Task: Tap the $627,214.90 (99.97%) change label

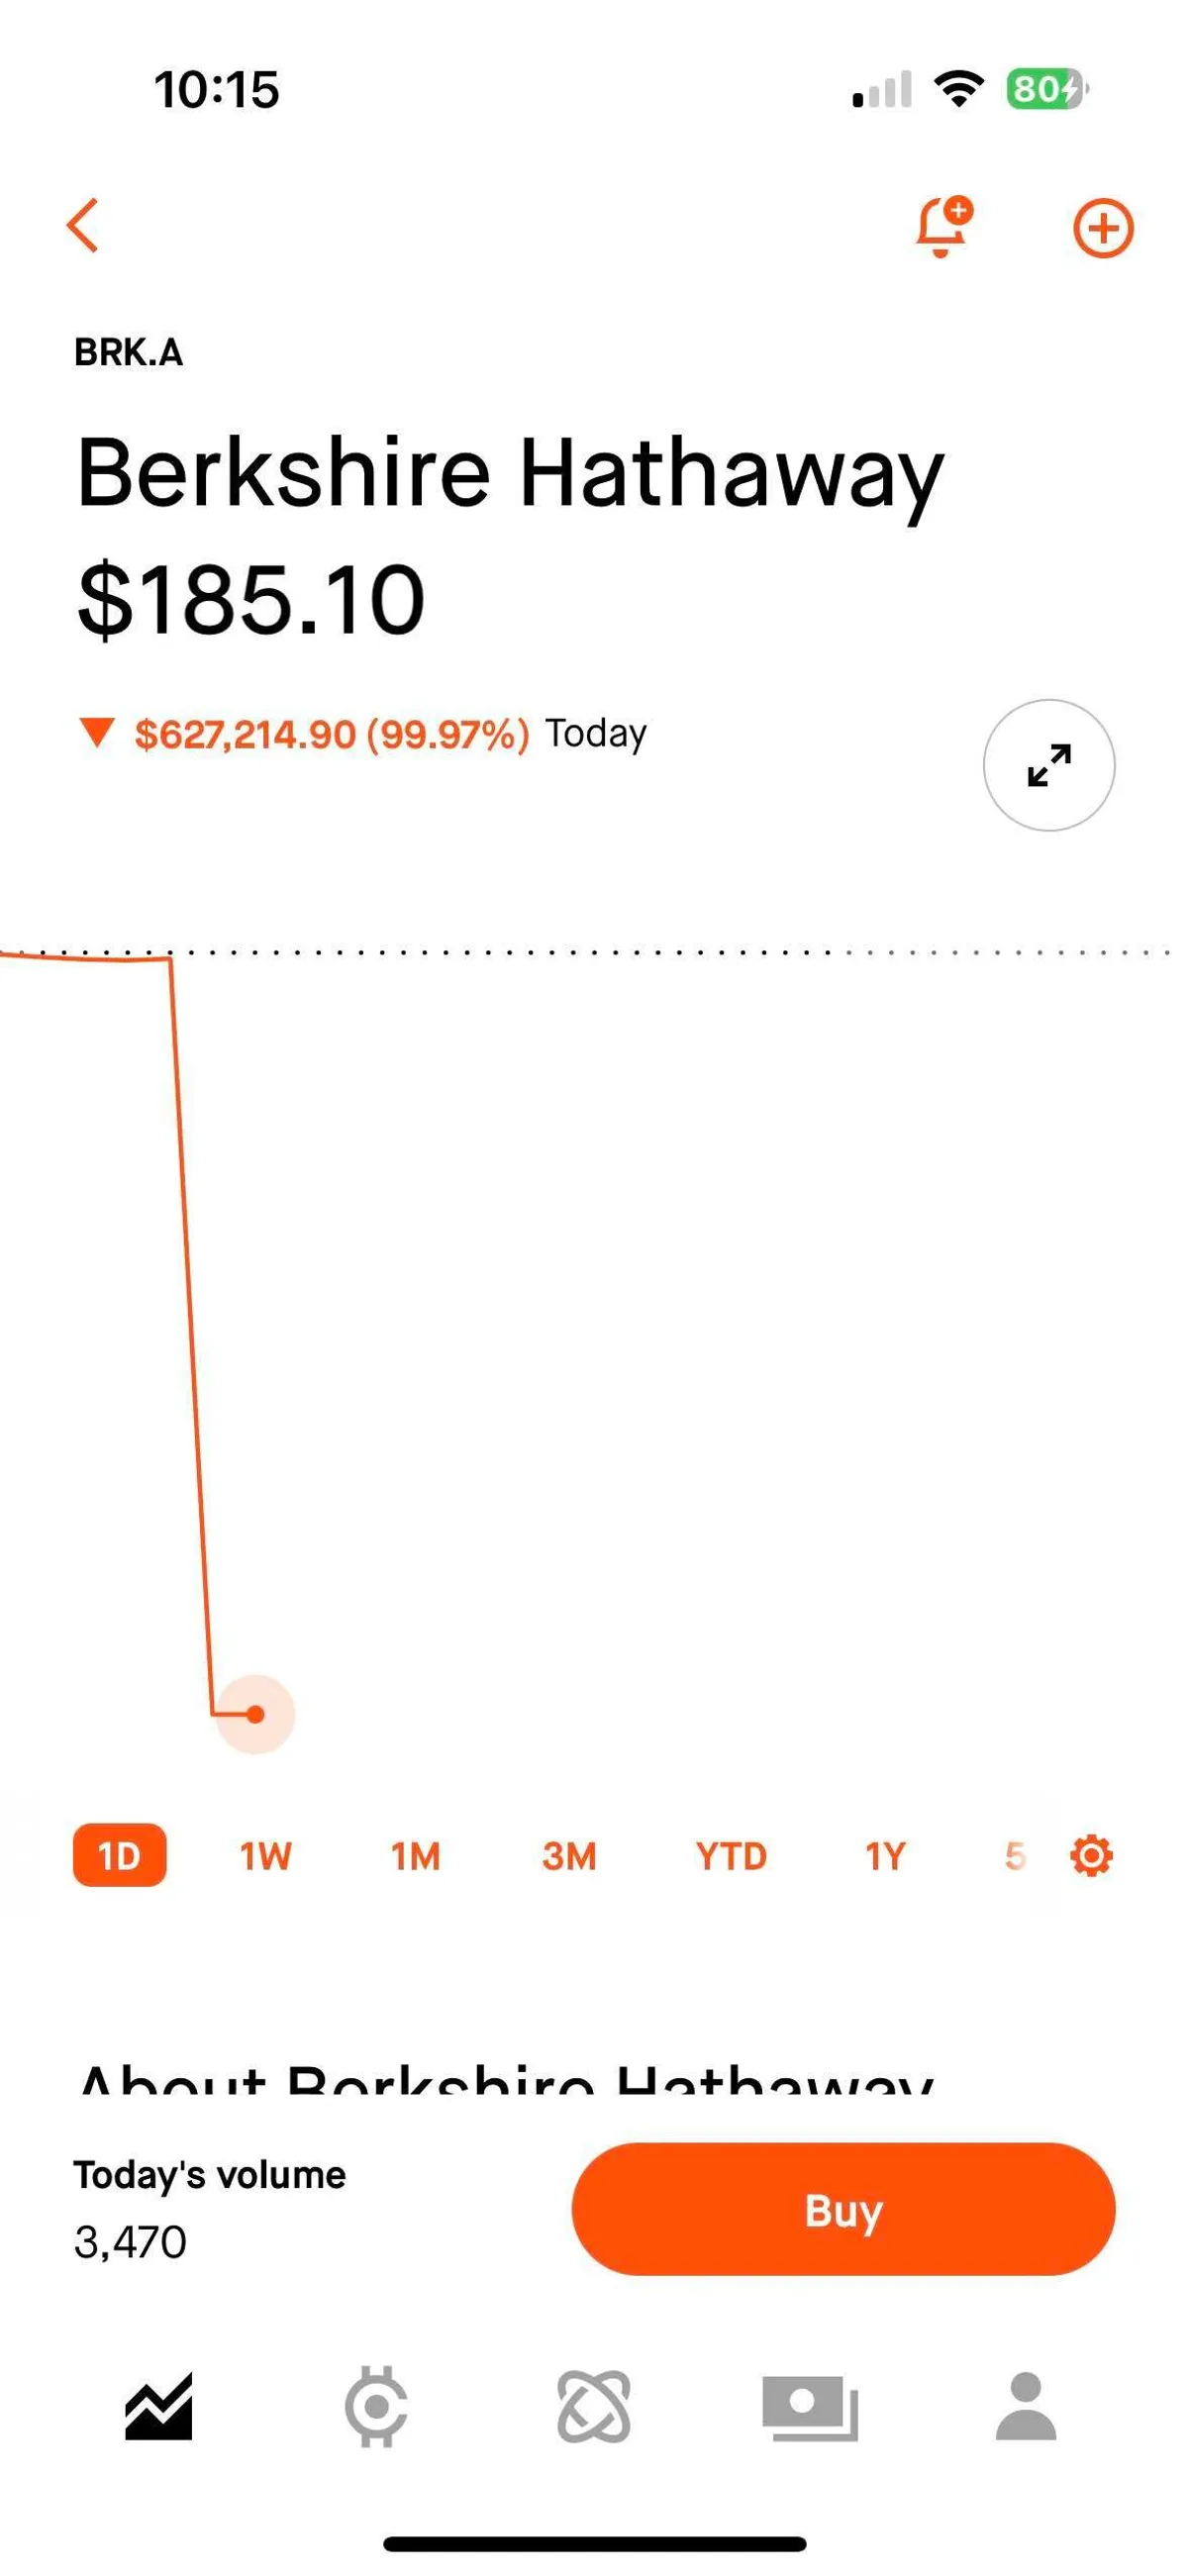Action: click(331, 735)
